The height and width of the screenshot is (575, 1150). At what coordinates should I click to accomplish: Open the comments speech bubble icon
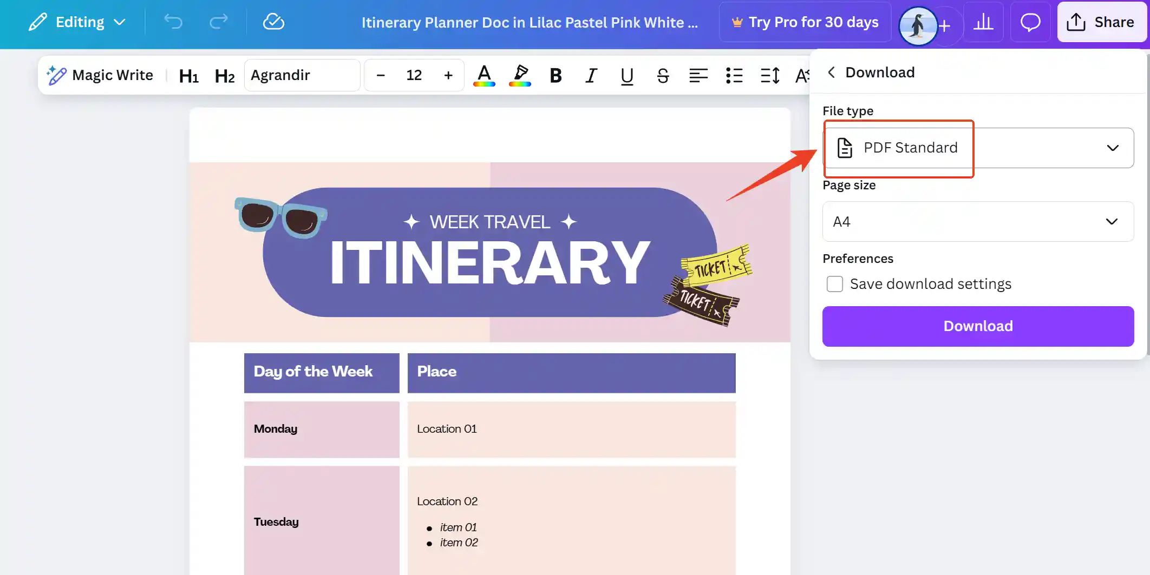tap(1030, 22)
